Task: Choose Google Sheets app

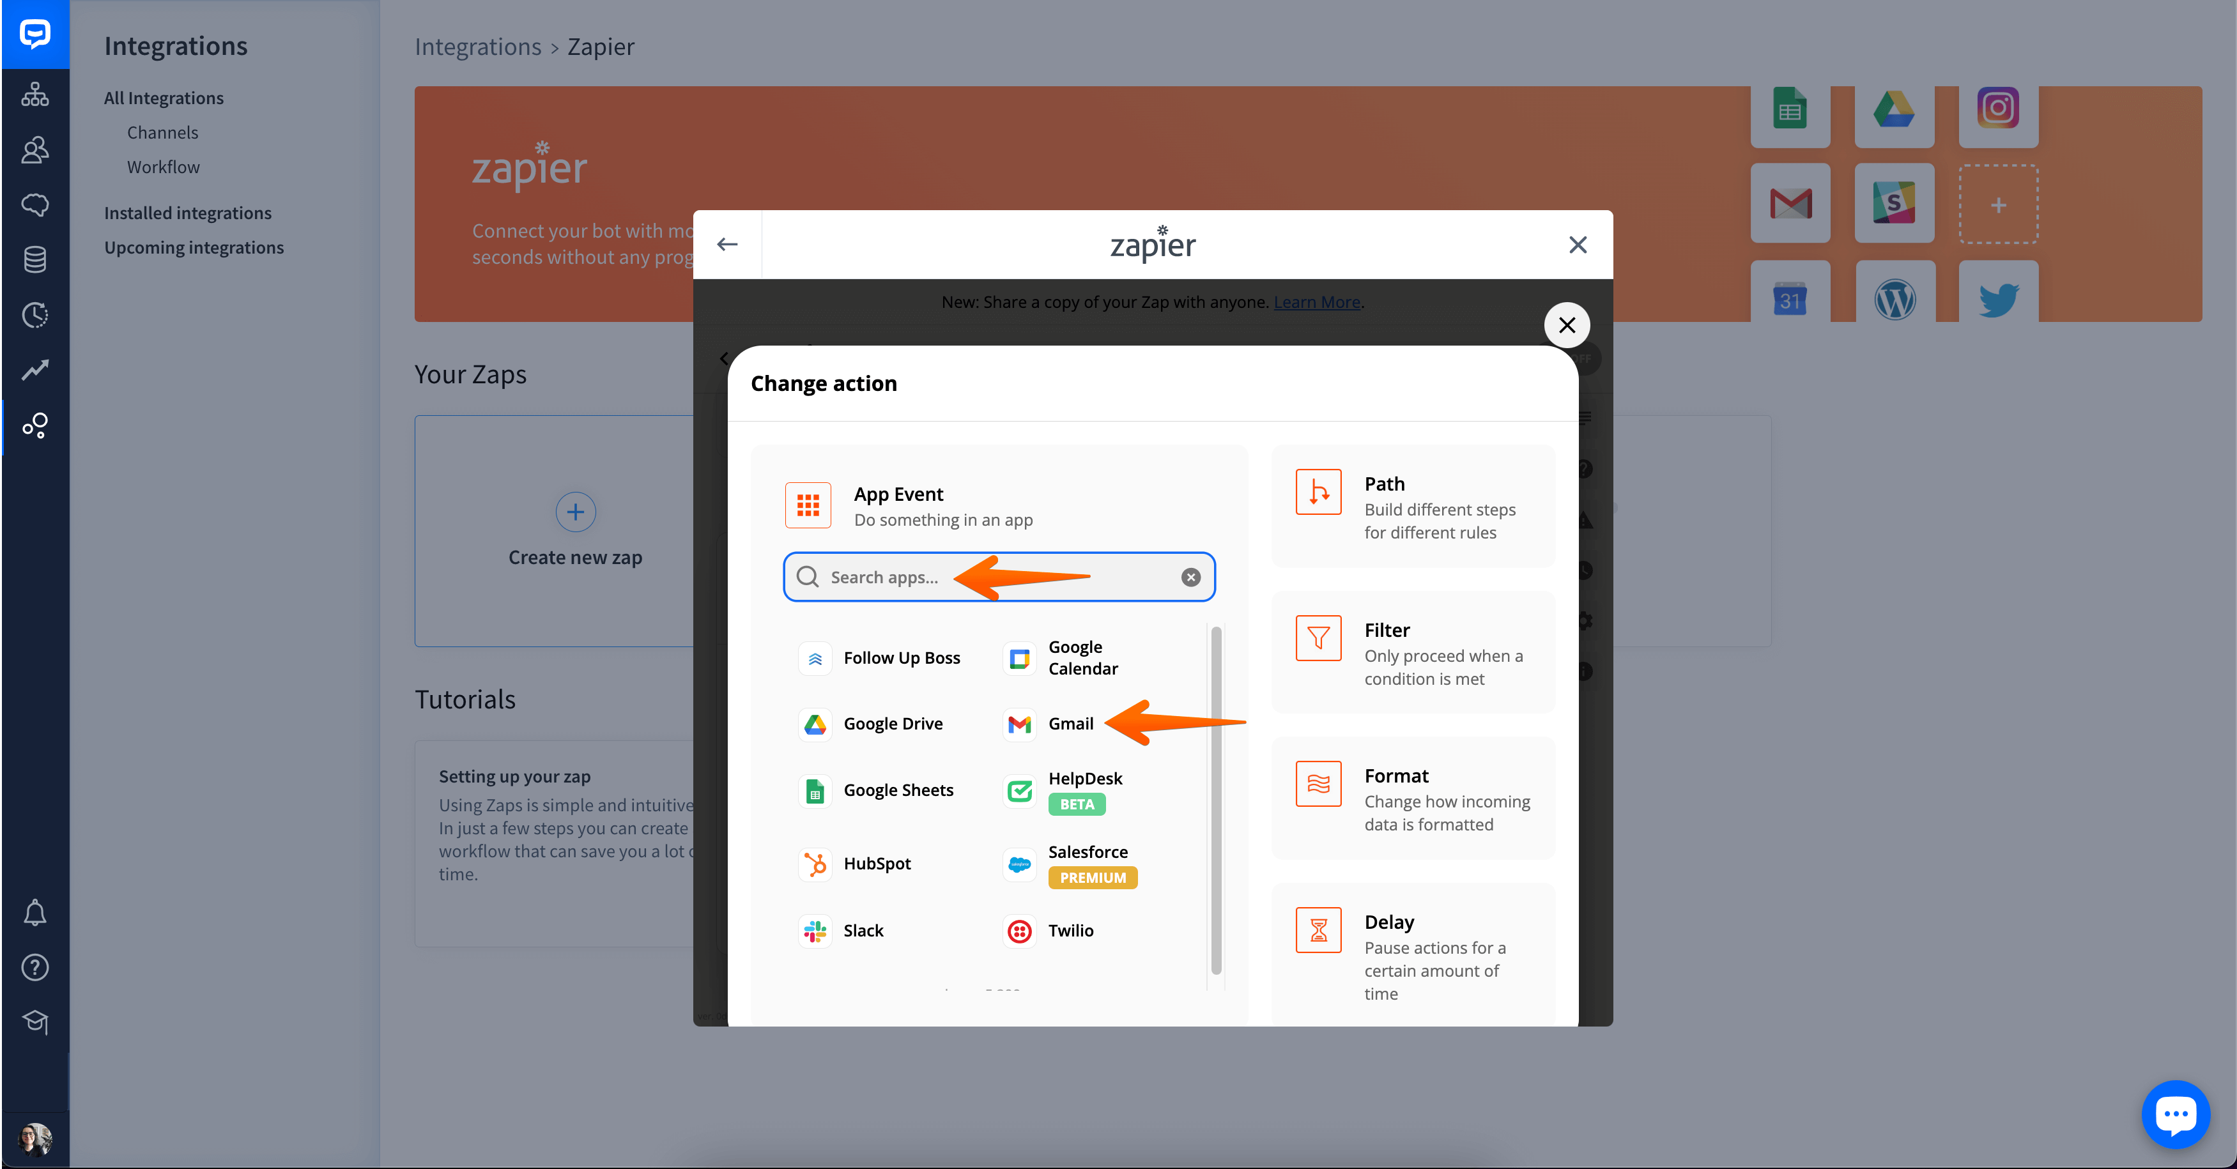Action: coord(877,790)
